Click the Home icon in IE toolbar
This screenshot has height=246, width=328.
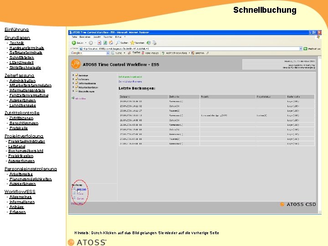tap(111, 43)
